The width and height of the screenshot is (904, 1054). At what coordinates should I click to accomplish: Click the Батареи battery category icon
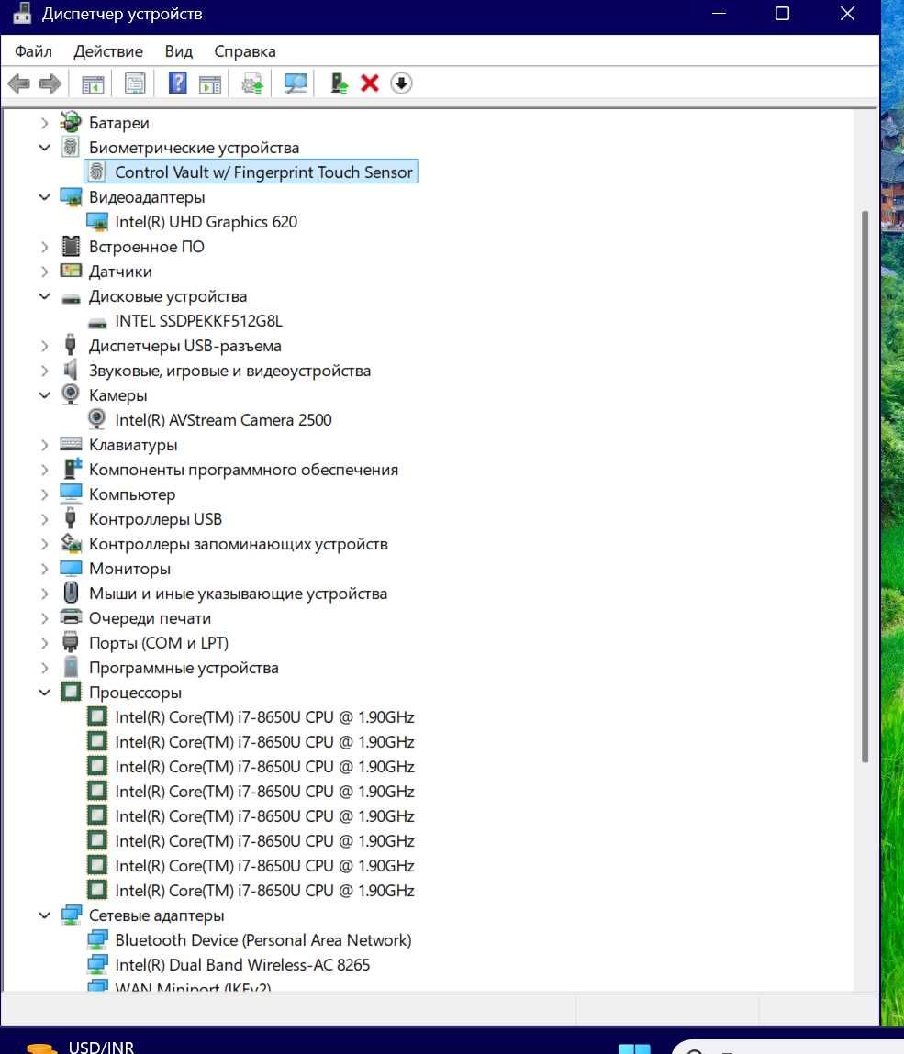pyautogui.click(x=71, y=122)
